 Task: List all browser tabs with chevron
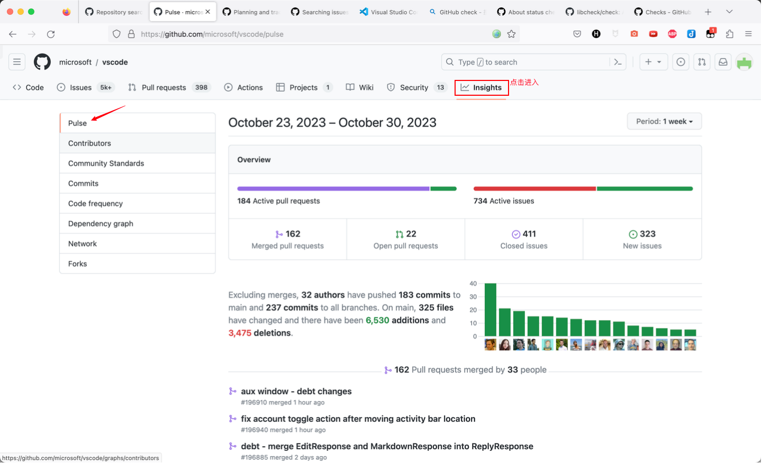click(x=729, y=12)
